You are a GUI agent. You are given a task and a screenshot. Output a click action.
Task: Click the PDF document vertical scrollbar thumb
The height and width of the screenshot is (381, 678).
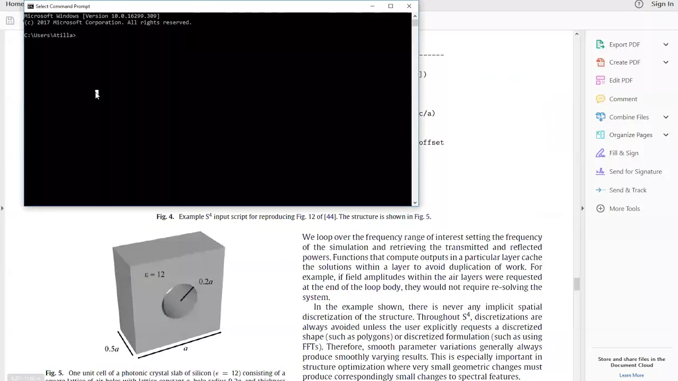[577, 284]
